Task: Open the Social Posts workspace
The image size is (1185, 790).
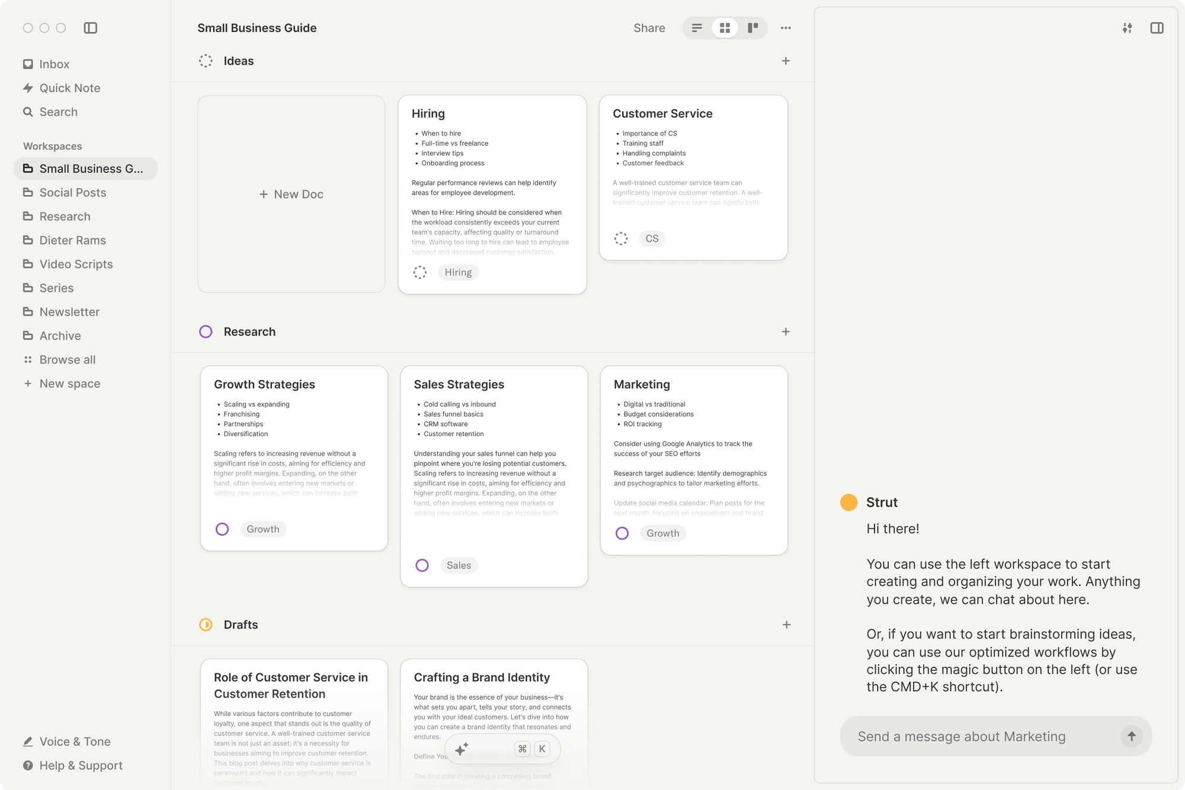Action: (72, 192)
